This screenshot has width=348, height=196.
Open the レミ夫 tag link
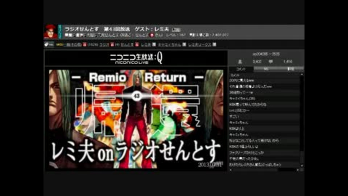[146, 44]
